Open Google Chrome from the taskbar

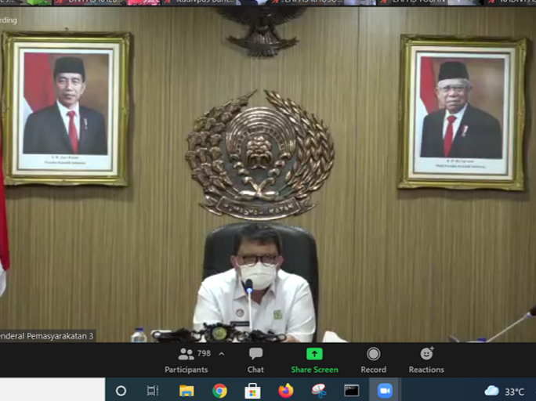click(x=219, y=391)
